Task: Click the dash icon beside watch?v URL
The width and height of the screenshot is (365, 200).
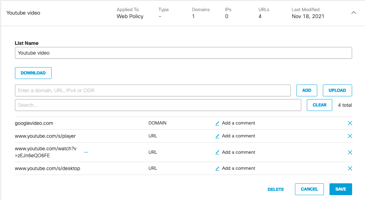Action: (86, 152)
